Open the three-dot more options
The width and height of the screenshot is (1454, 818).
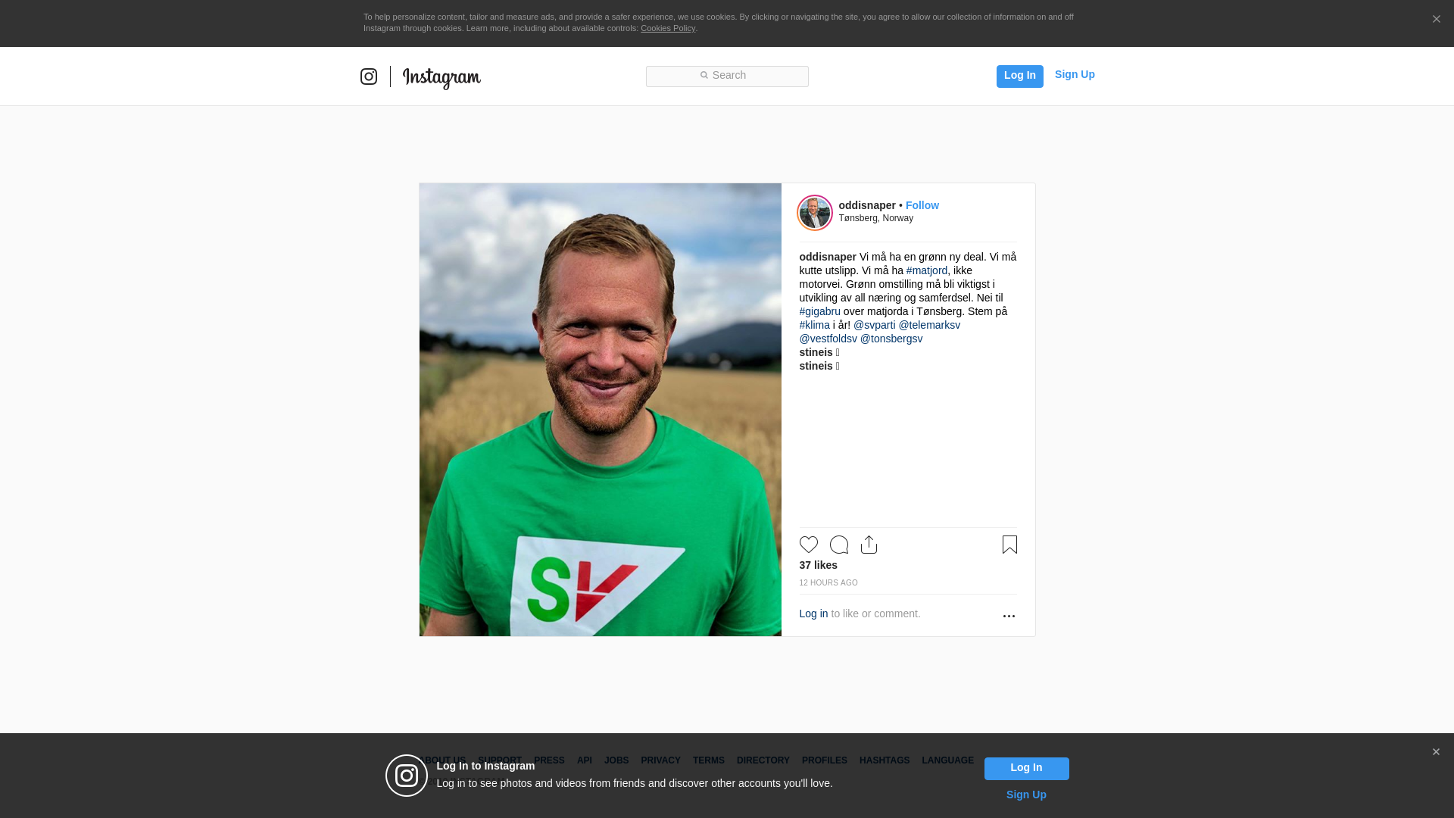pos(1009,616)
